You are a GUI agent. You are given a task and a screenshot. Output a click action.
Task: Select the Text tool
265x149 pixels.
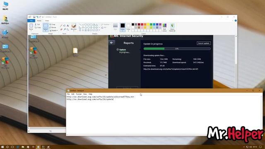[x=67, y=26]
